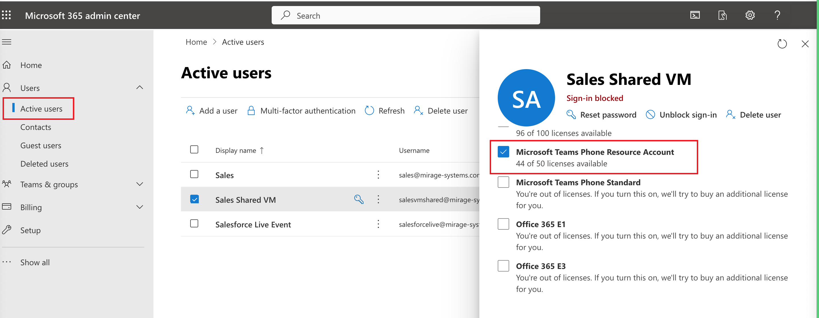Click the Home house icon in sidebar

tap(7, 65)
